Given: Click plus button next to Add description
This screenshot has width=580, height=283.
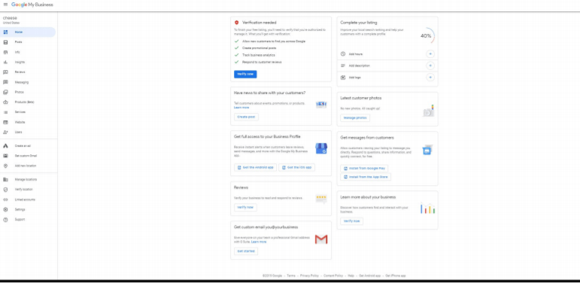Looking at the screenshot, I should pos(430,65).
